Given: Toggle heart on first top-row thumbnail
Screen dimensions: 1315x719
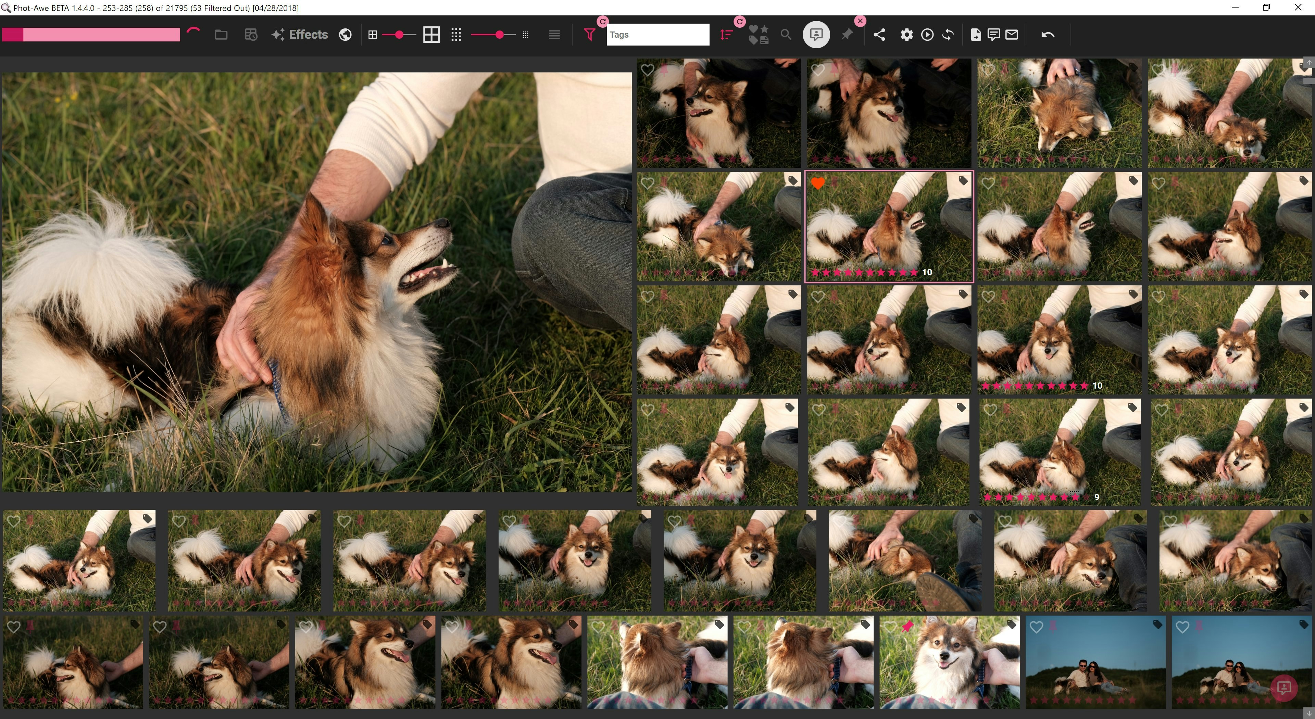Looking at the screenshot, I should pyautogui.click(x=647, y=70).
